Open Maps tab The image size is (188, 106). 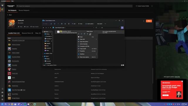click(38, 33)
